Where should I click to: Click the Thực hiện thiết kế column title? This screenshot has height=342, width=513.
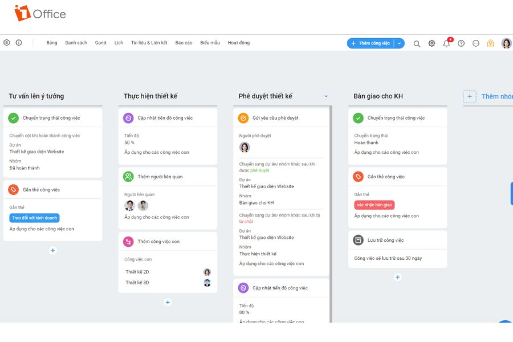point(150,96)
